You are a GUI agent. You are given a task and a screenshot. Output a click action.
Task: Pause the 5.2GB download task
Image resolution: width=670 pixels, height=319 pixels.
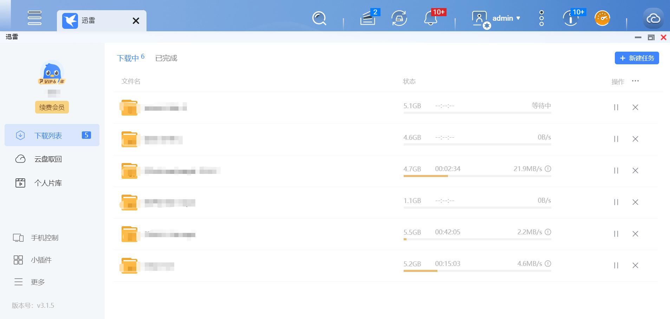click(616, 266)
